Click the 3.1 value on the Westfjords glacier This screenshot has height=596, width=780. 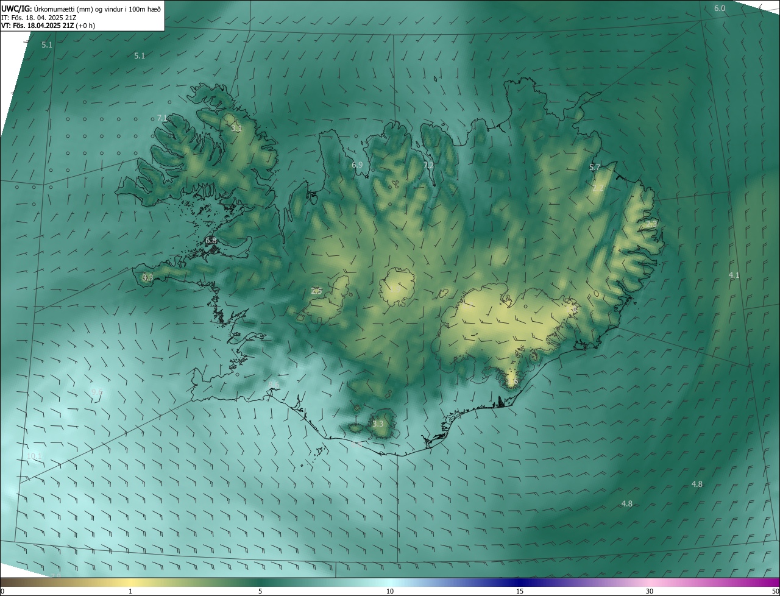pos(236,129)
